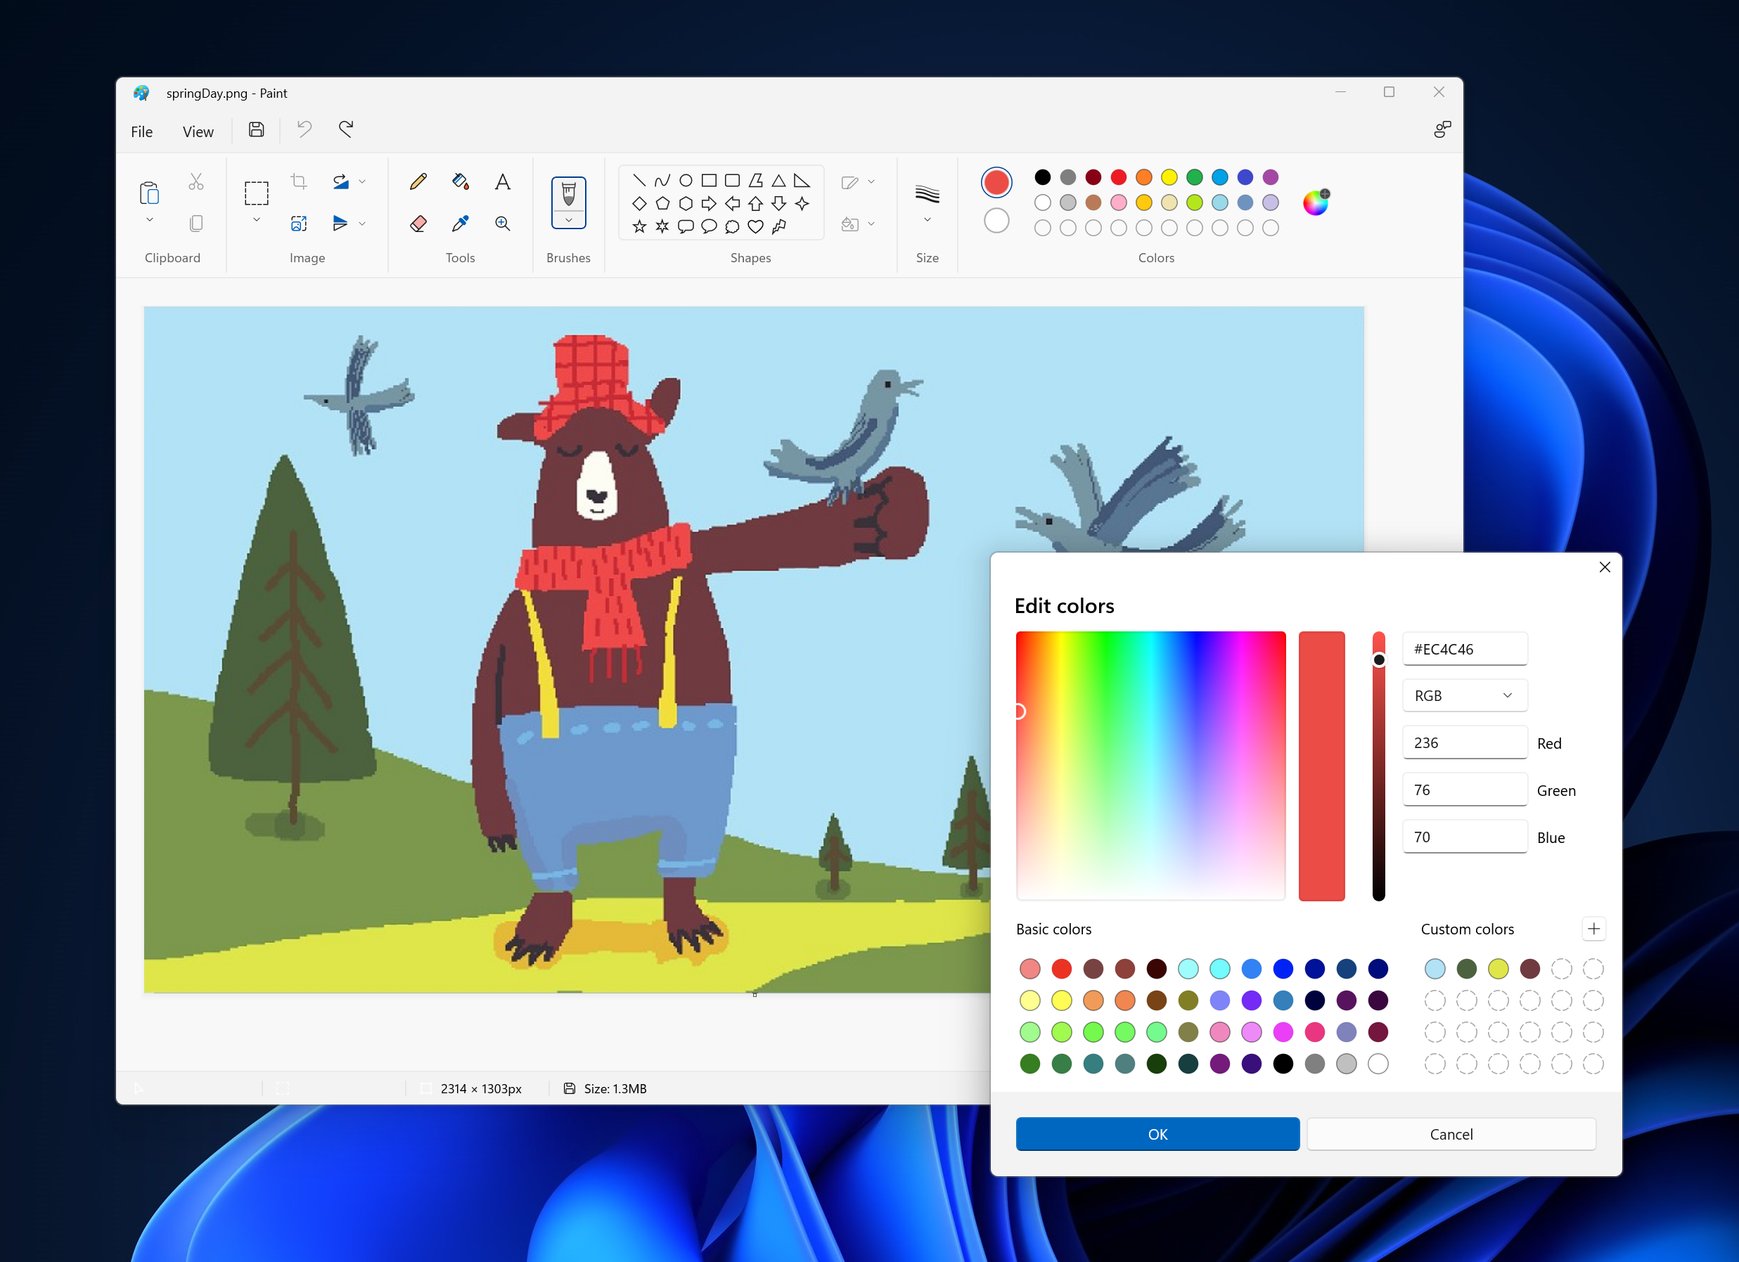This screenshot has width=1739, height=1262.
Task: Select the Pencil tool
Action: coord(418,181)
